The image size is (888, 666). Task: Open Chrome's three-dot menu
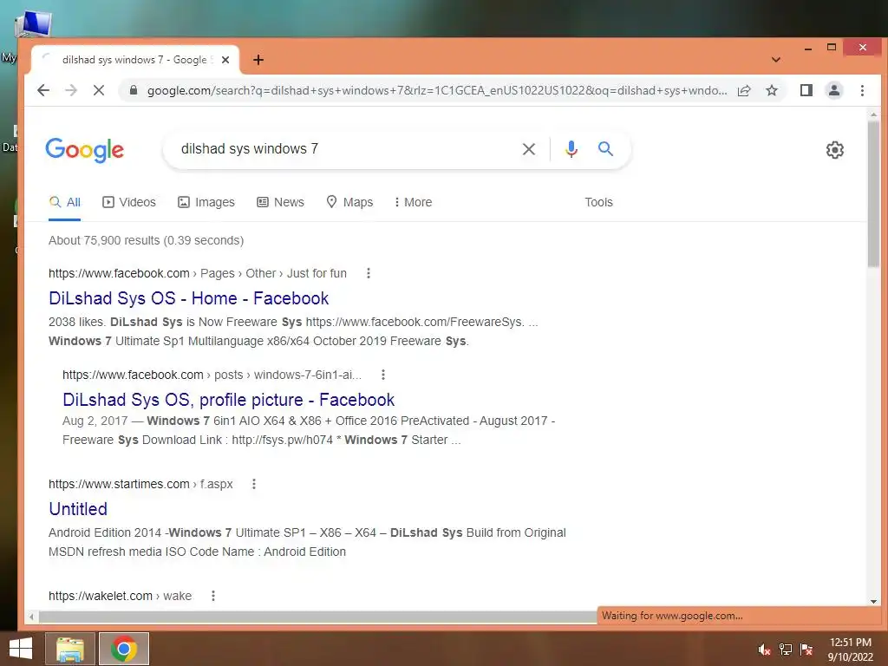862,90
